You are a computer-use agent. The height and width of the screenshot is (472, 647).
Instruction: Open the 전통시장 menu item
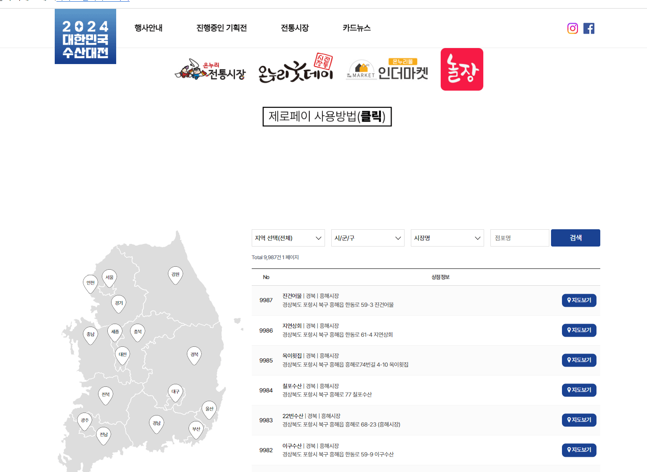(295, 28)
